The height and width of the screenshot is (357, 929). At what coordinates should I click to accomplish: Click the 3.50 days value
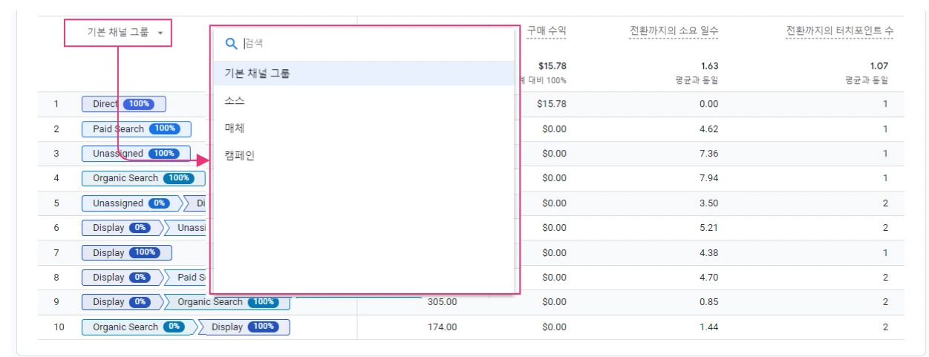[x=708, y=203]
